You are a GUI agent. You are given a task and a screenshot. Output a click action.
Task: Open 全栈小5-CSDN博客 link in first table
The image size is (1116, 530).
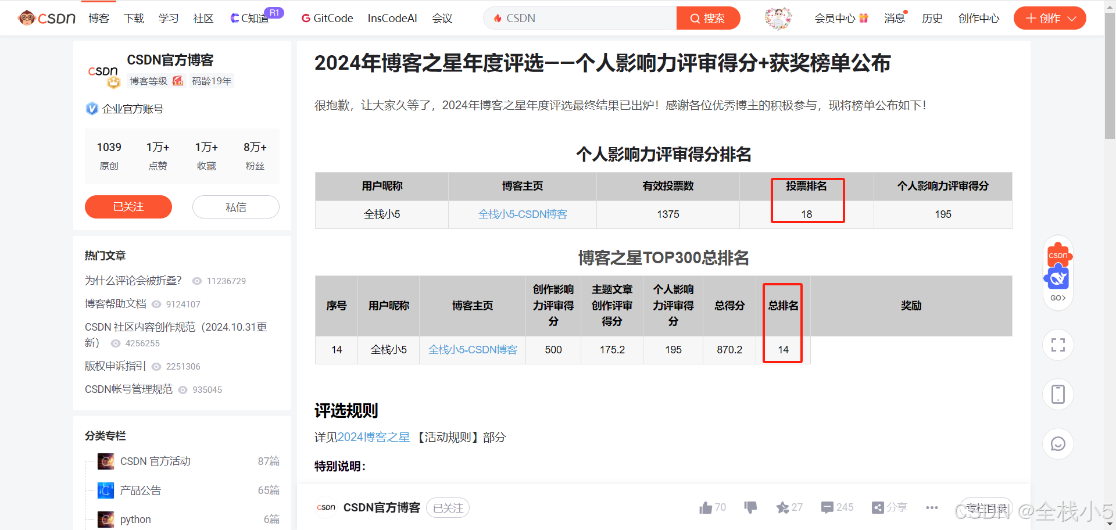(x=523, y=214)
